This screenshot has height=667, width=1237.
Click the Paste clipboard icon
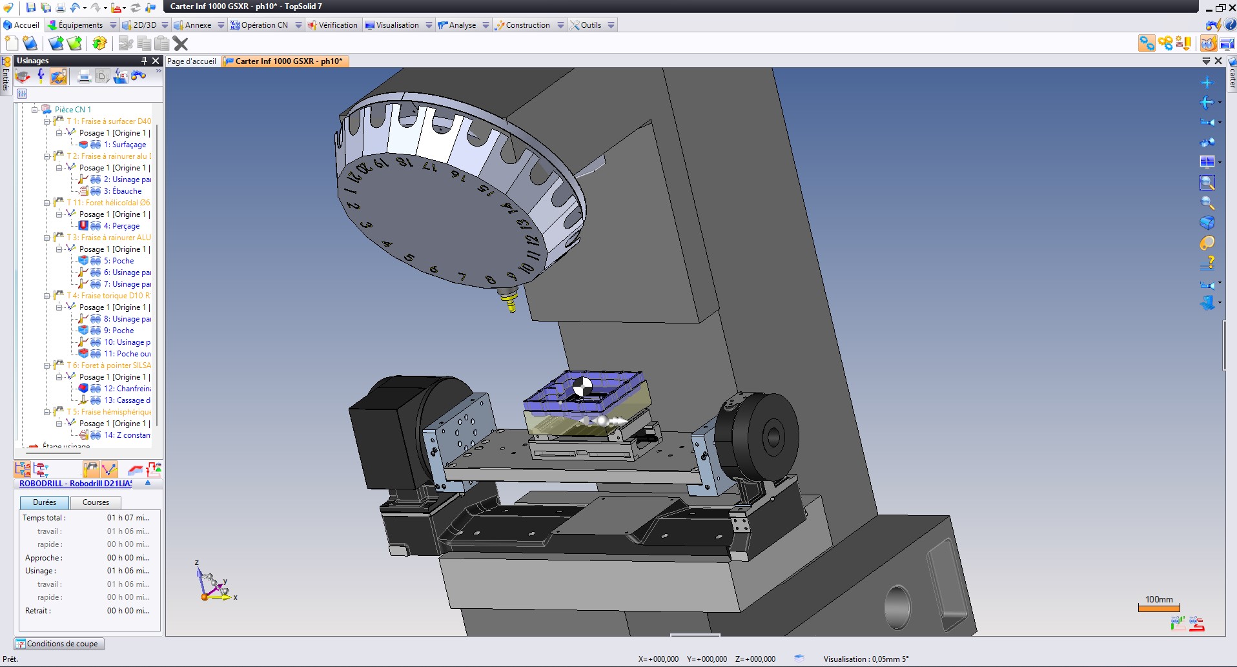[162, 43]
